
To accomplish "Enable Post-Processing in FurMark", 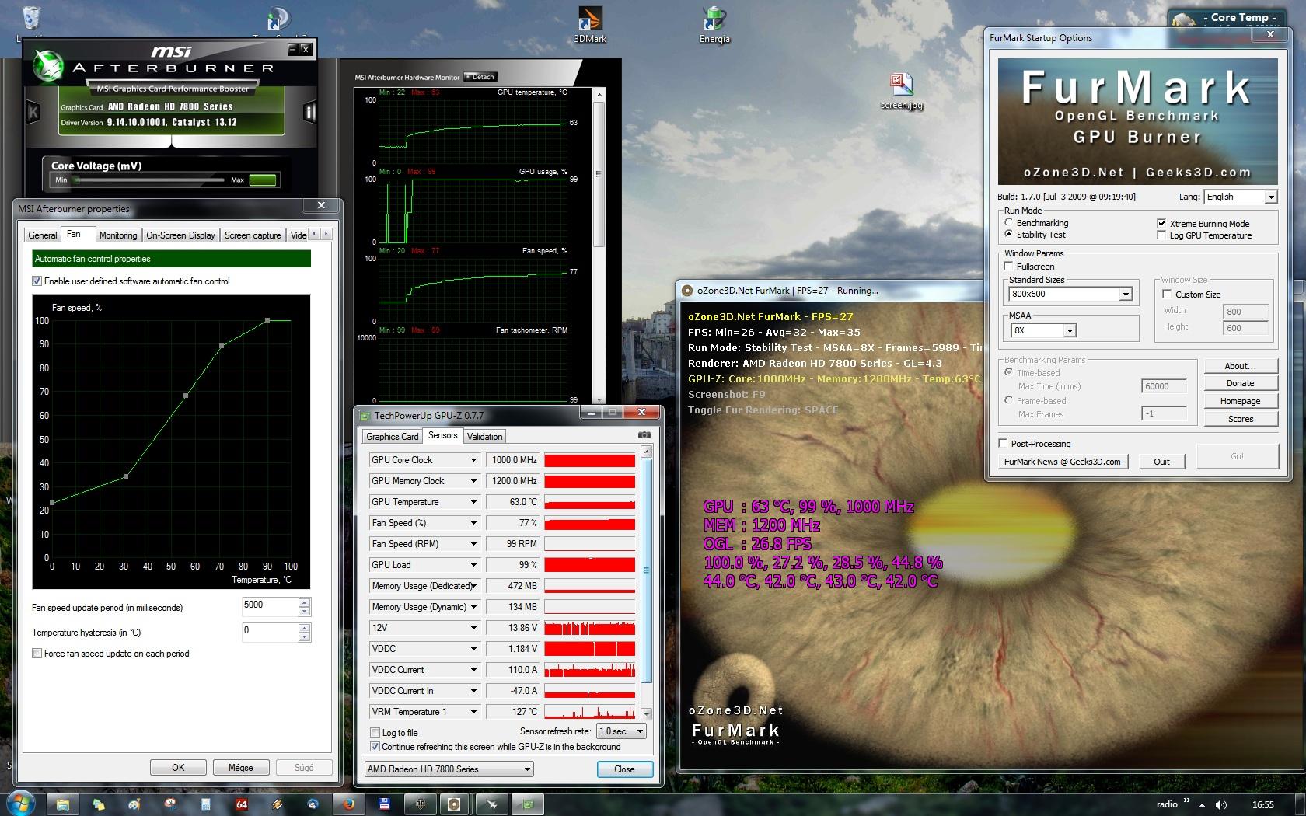I will point(1004,444).
